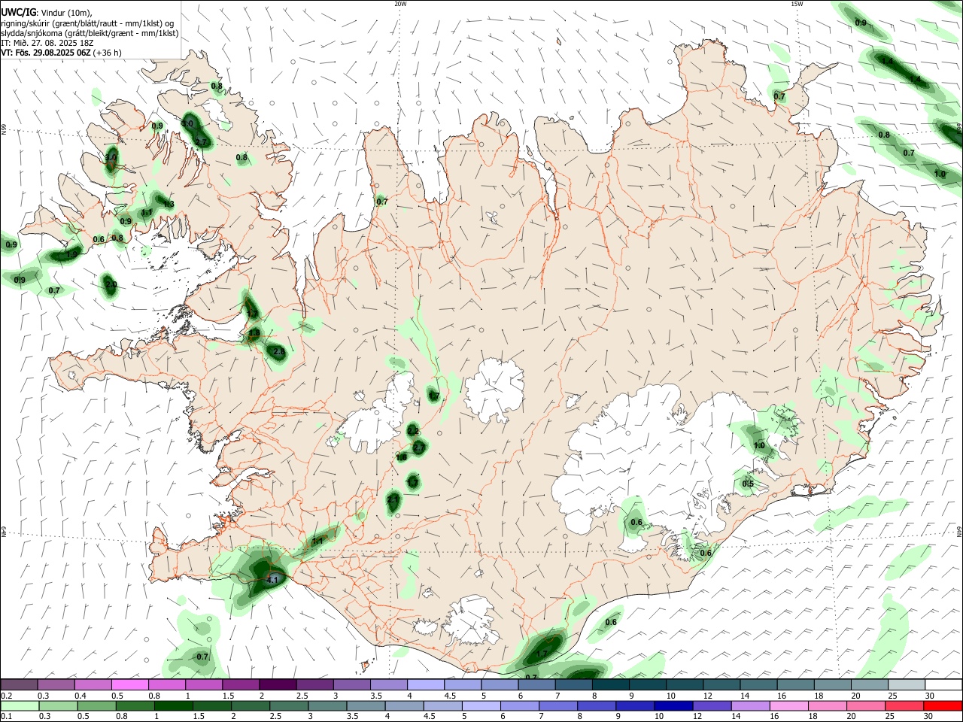The image size is (963, 722).
Task: Click the 15W longitude label
Action: click(x=797, y=4)
